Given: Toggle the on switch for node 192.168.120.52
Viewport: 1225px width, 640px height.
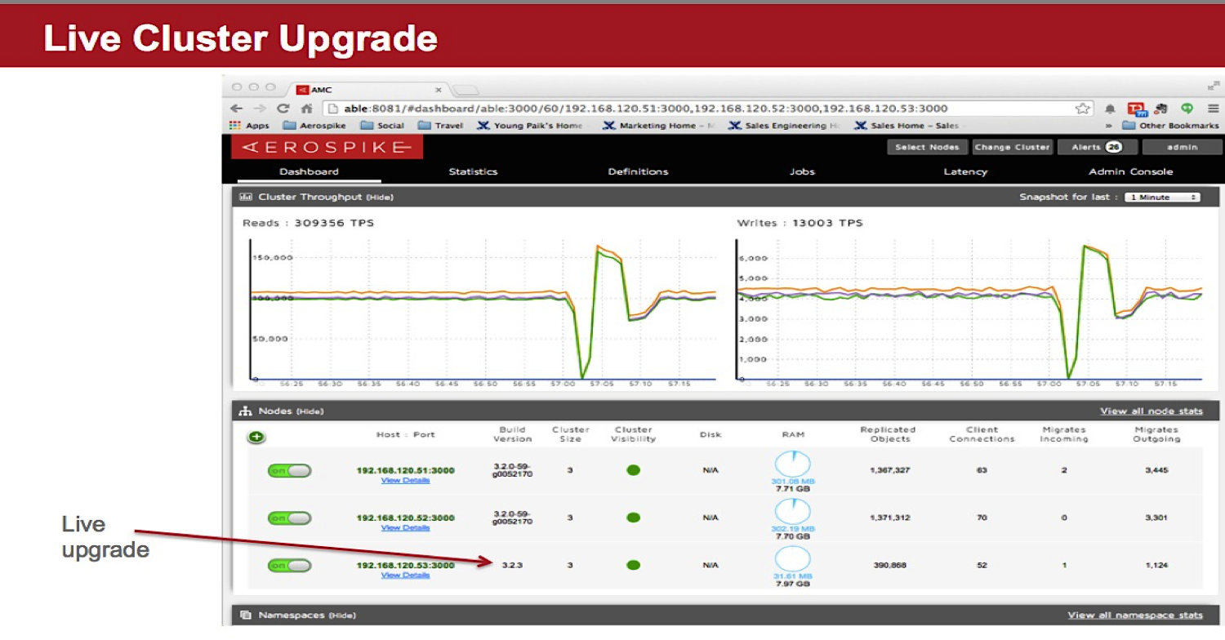Looking at the screenshot, I should (x=289, y=518).
